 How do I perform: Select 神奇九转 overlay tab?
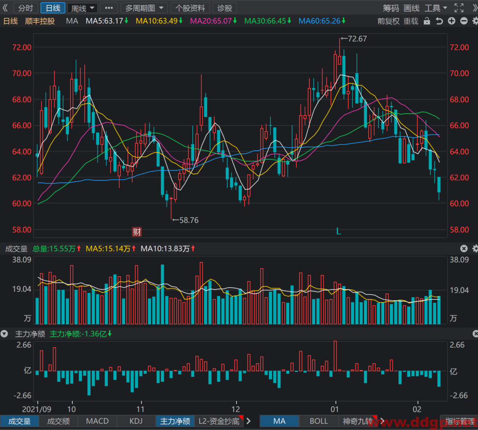(x=358, y=421)
